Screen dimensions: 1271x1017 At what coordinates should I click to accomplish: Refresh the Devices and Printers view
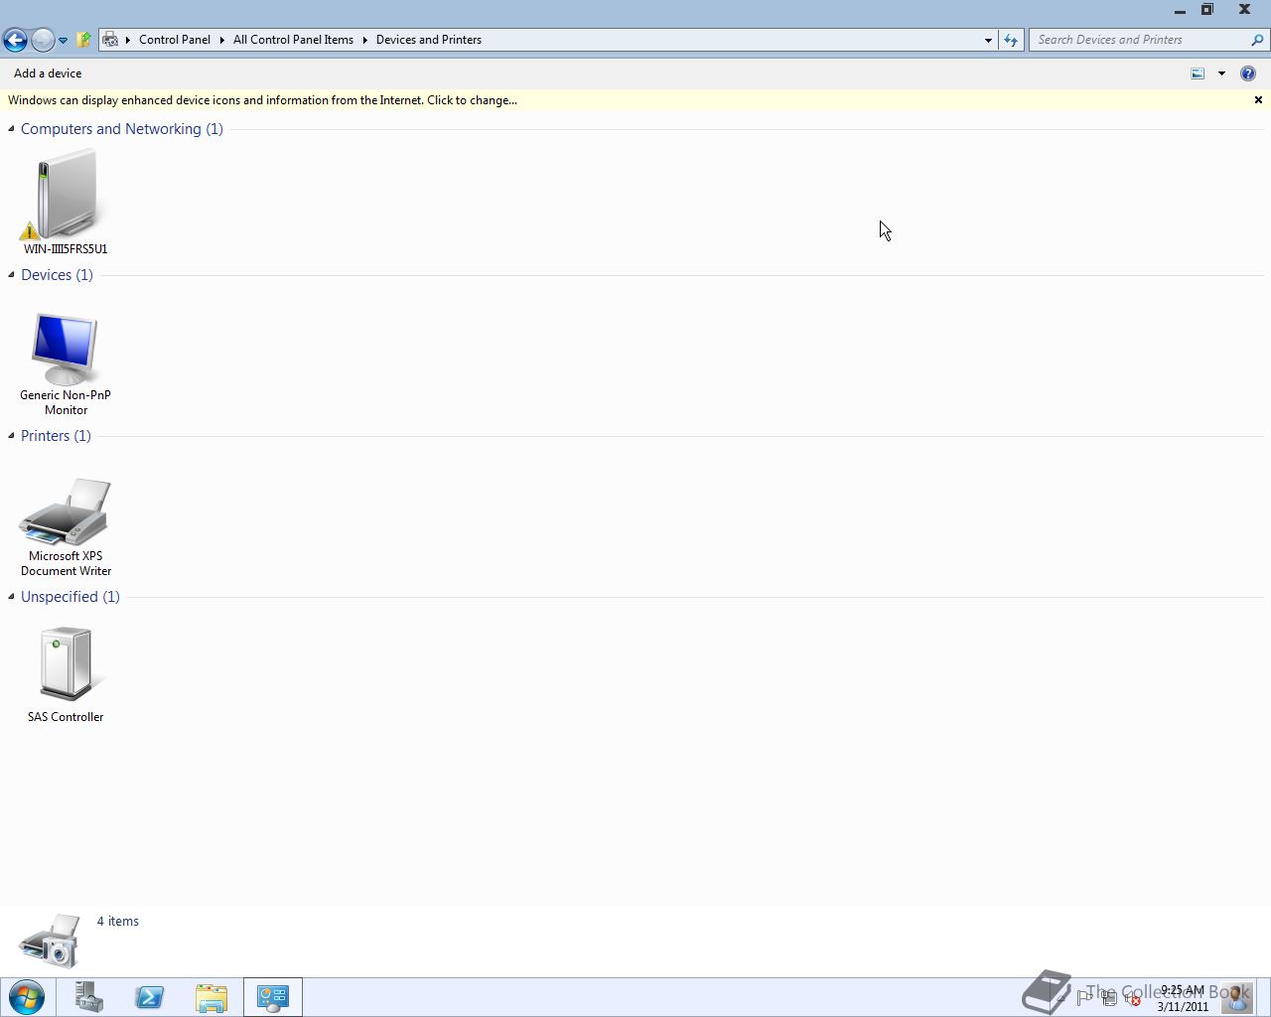pyautogui.click(x=1010, y=40)
